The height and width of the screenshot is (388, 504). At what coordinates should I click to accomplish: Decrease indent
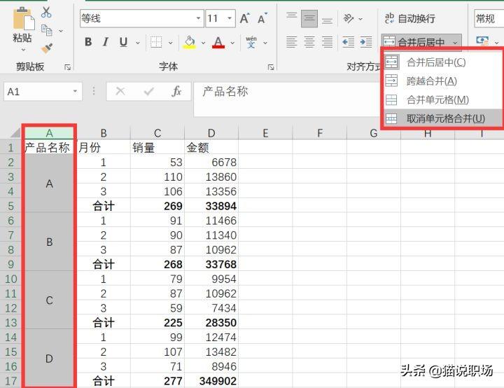coord(349,42)
